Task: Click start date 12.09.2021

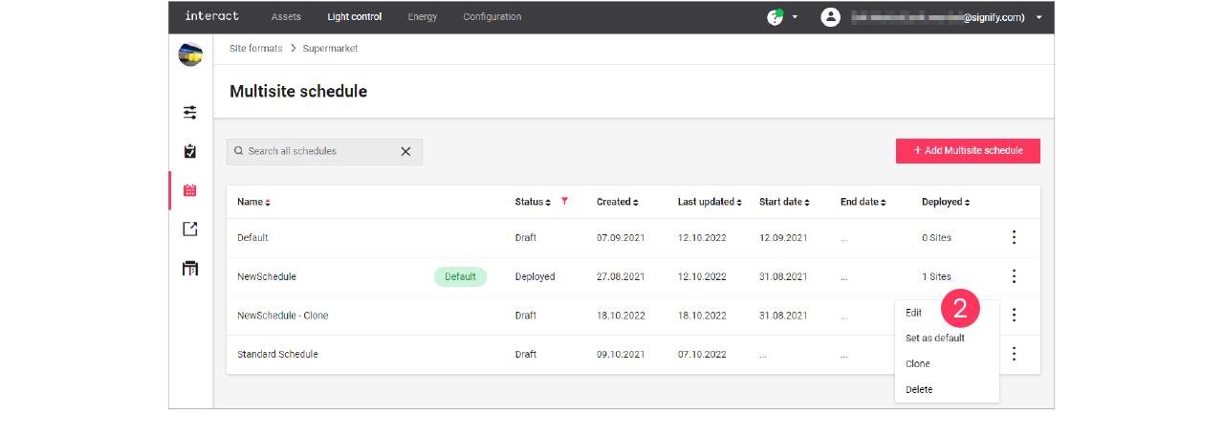Action: [783, 238]
